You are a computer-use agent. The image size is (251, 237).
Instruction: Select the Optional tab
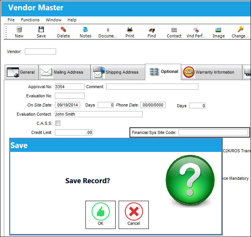point(163,72)
